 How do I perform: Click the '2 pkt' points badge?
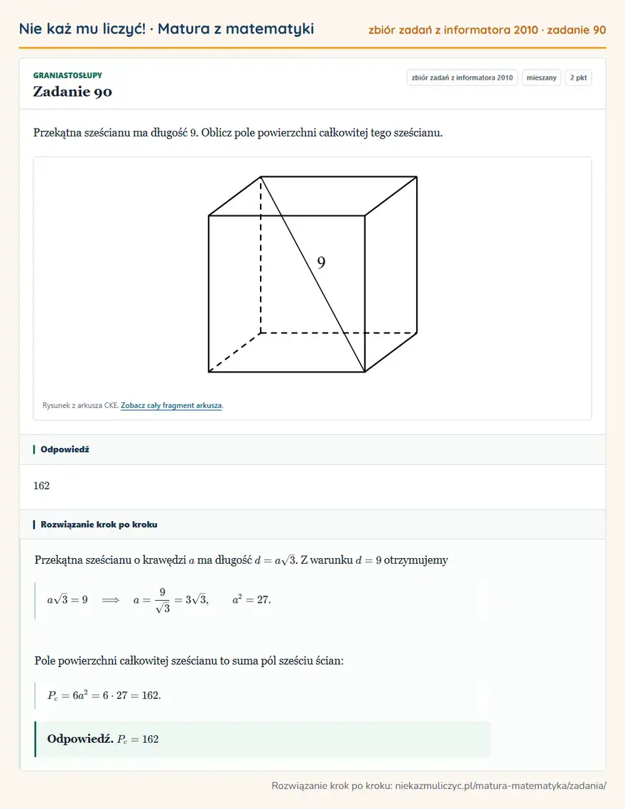(x=578, y=78)
